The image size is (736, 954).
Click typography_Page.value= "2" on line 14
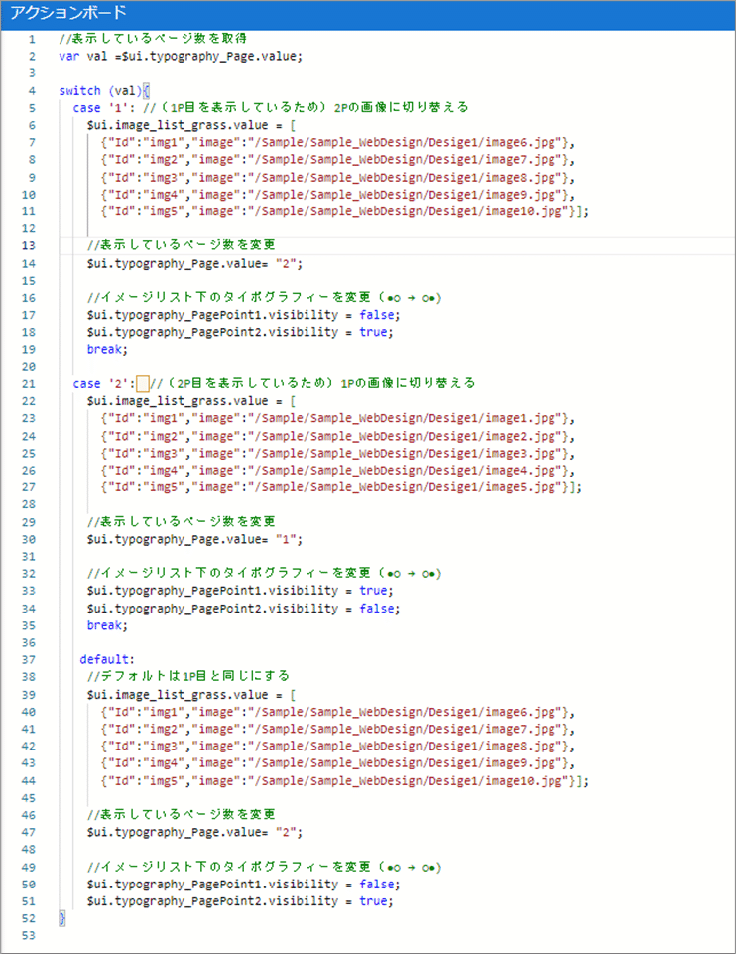coord(194,263)
